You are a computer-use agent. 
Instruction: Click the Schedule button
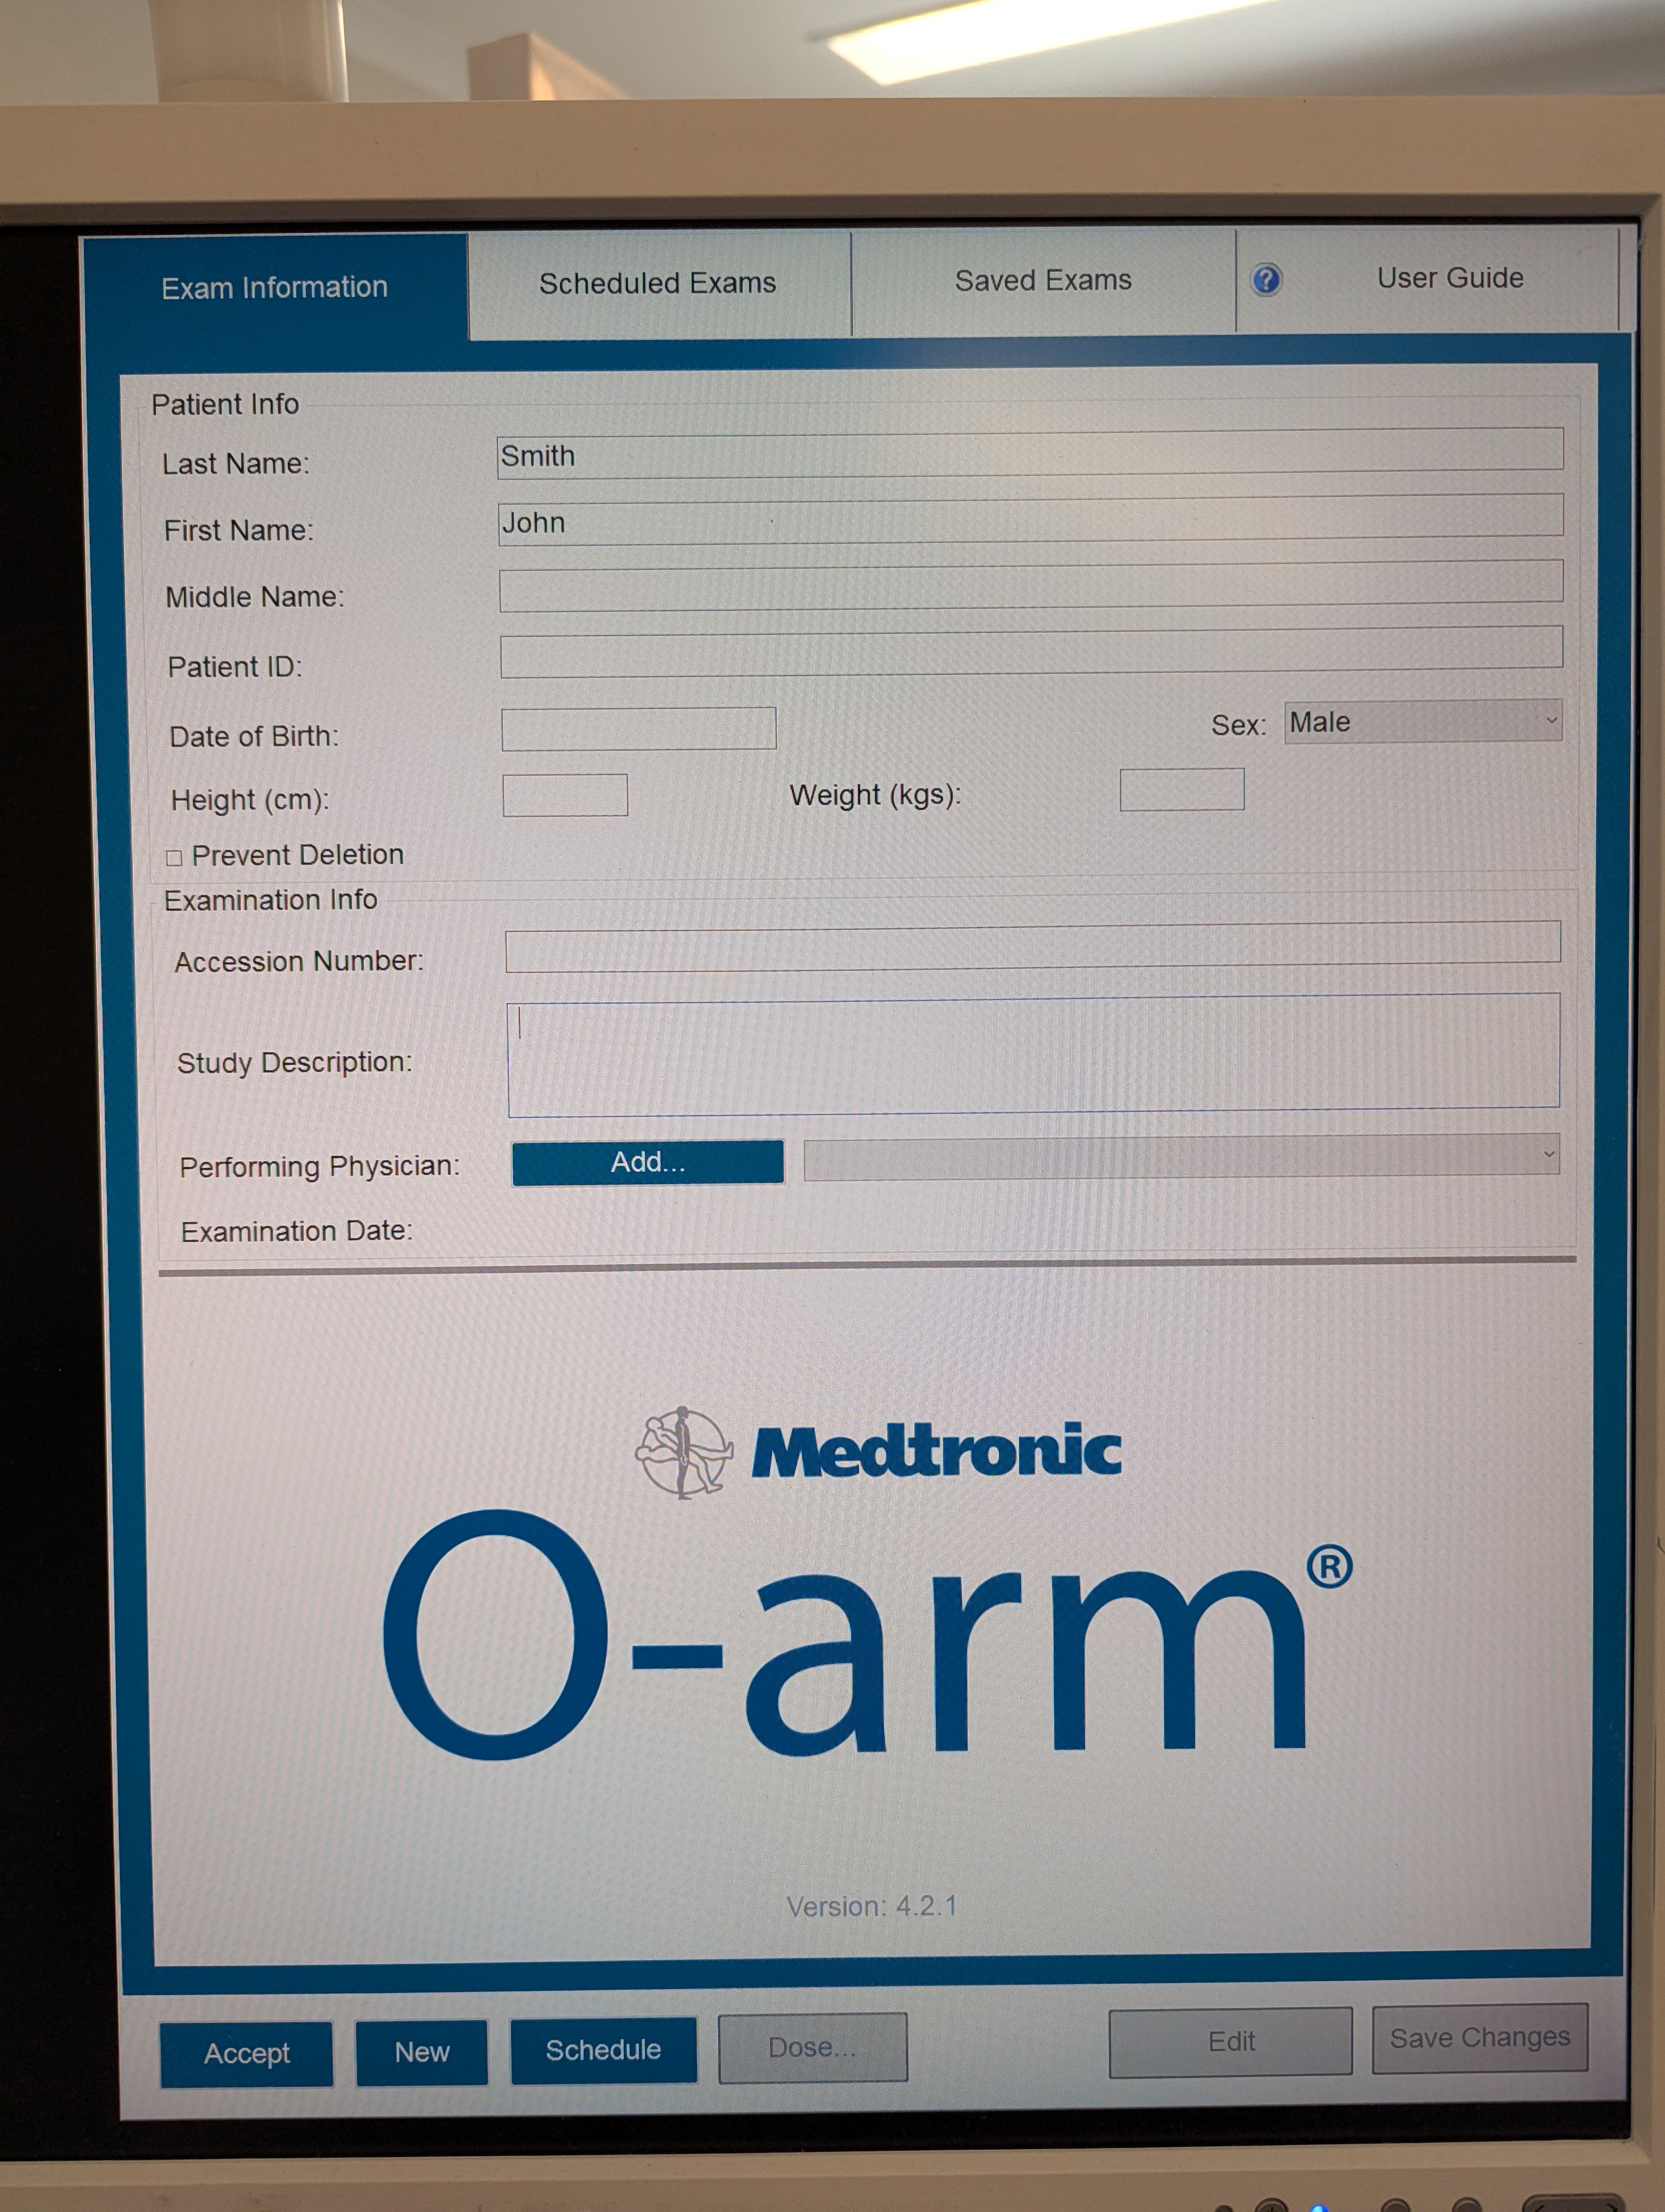(x=603, y=2050)
